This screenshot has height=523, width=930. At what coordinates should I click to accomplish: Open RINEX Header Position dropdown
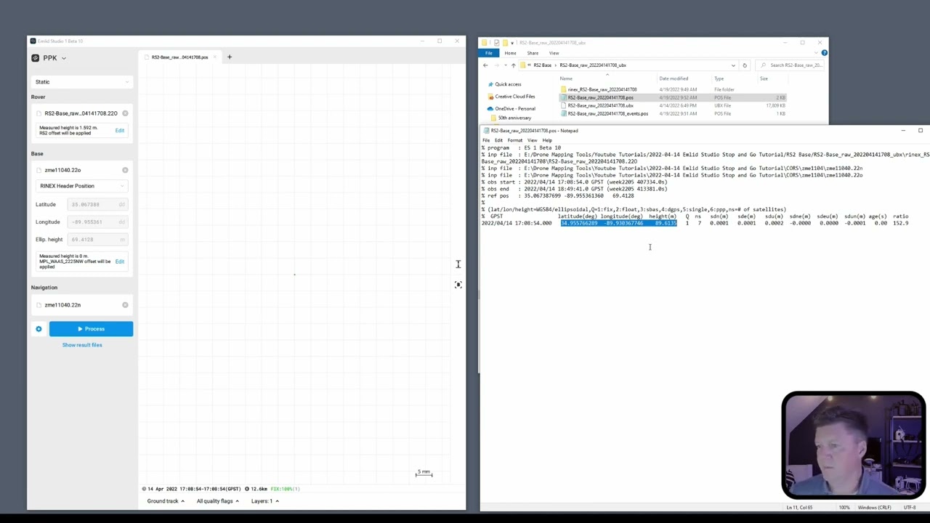81,186
